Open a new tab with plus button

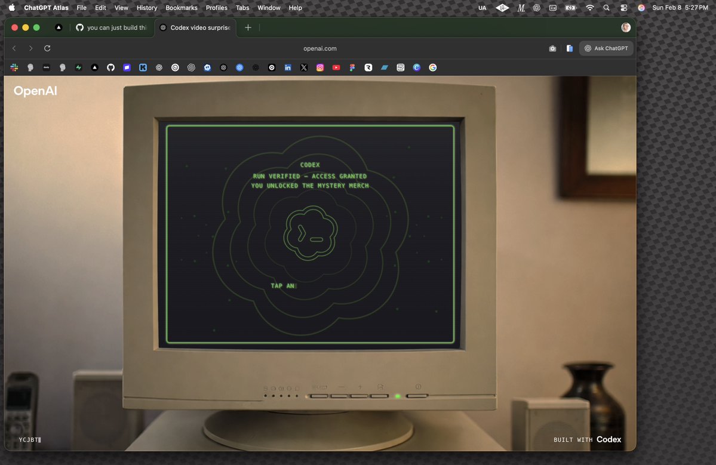click(248, 27)
